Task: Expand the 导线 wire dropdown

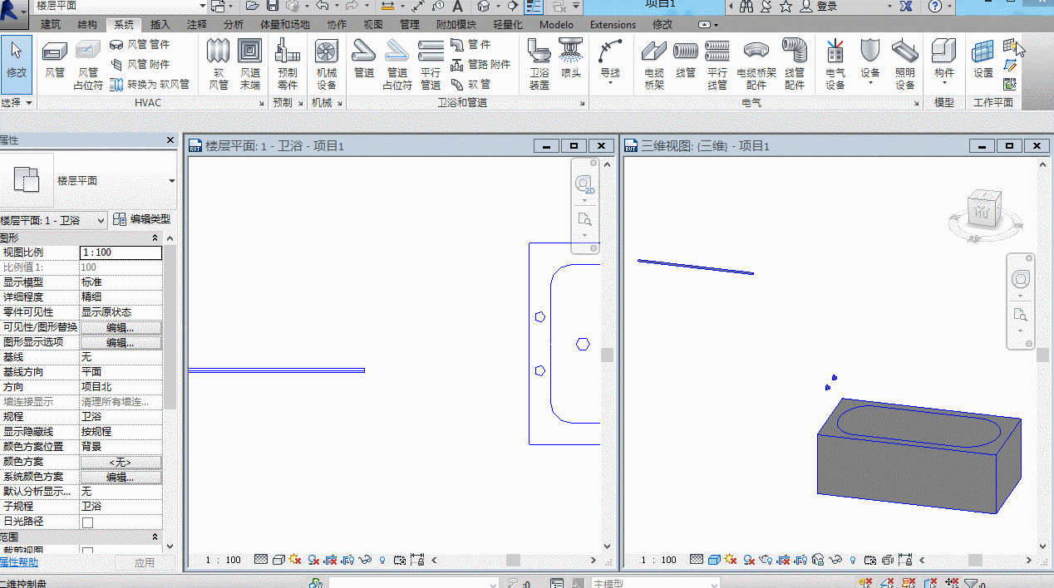Action: click(610, 83)
